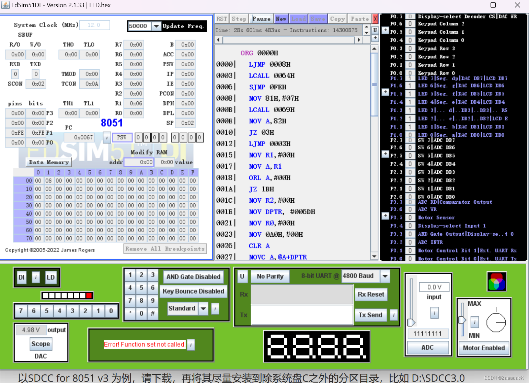Expand the P3 port plus button

[x=385, y=216]
